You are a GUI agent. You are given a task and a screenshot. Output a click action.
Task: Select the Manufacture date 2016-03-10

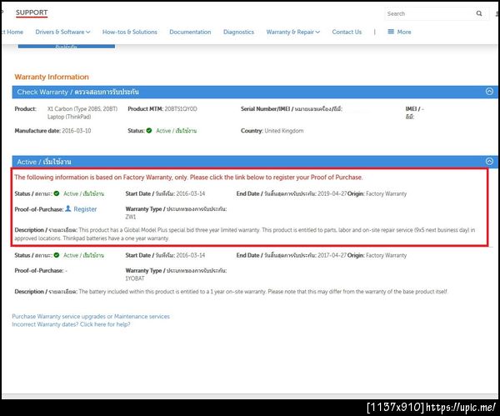(77, 131)
